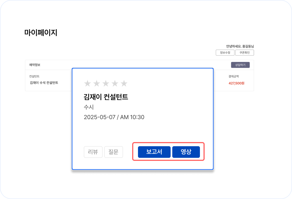
Task: Open the 영상 video
Action: click(x=186, y=152)
